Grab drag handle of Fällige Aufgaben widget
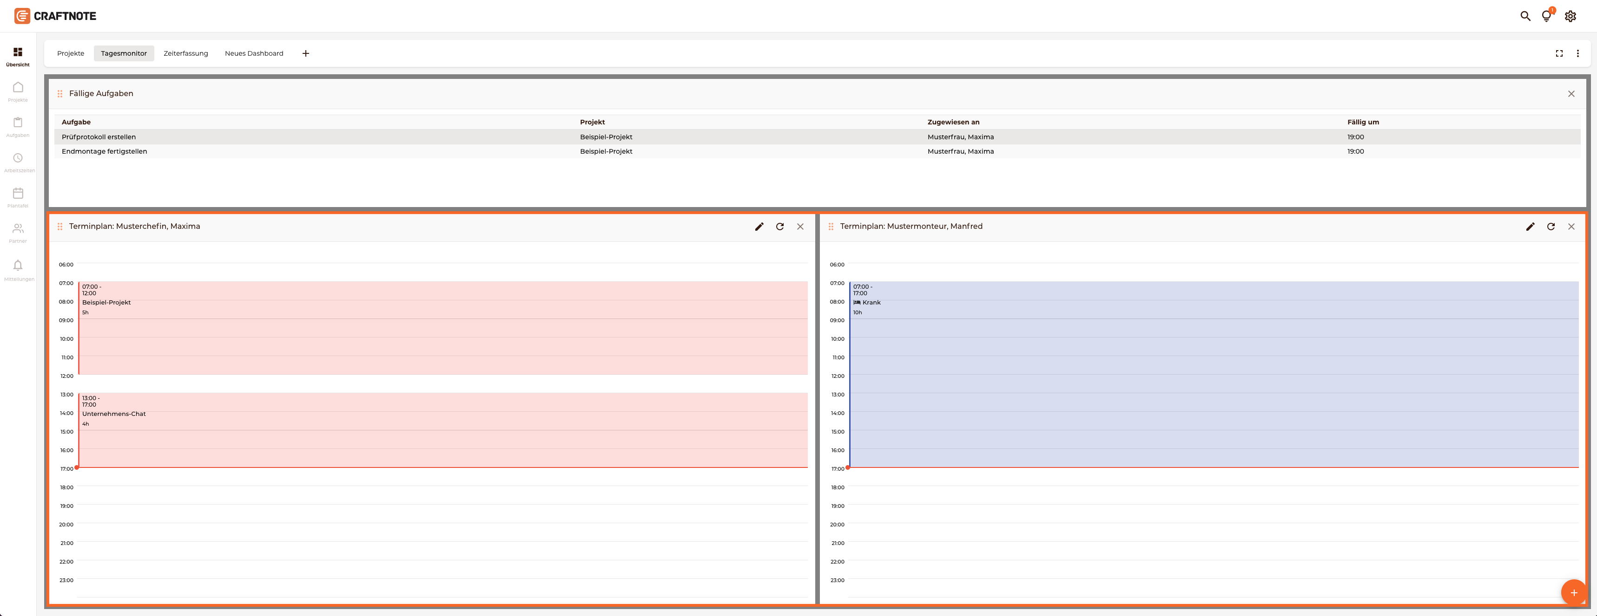 (59, 93)
